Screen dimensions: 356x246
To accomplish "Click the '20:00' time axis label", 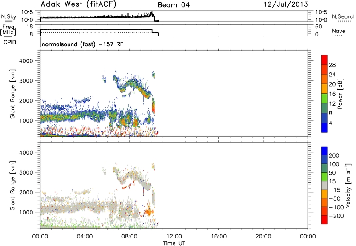I will (x=263, y=237).
